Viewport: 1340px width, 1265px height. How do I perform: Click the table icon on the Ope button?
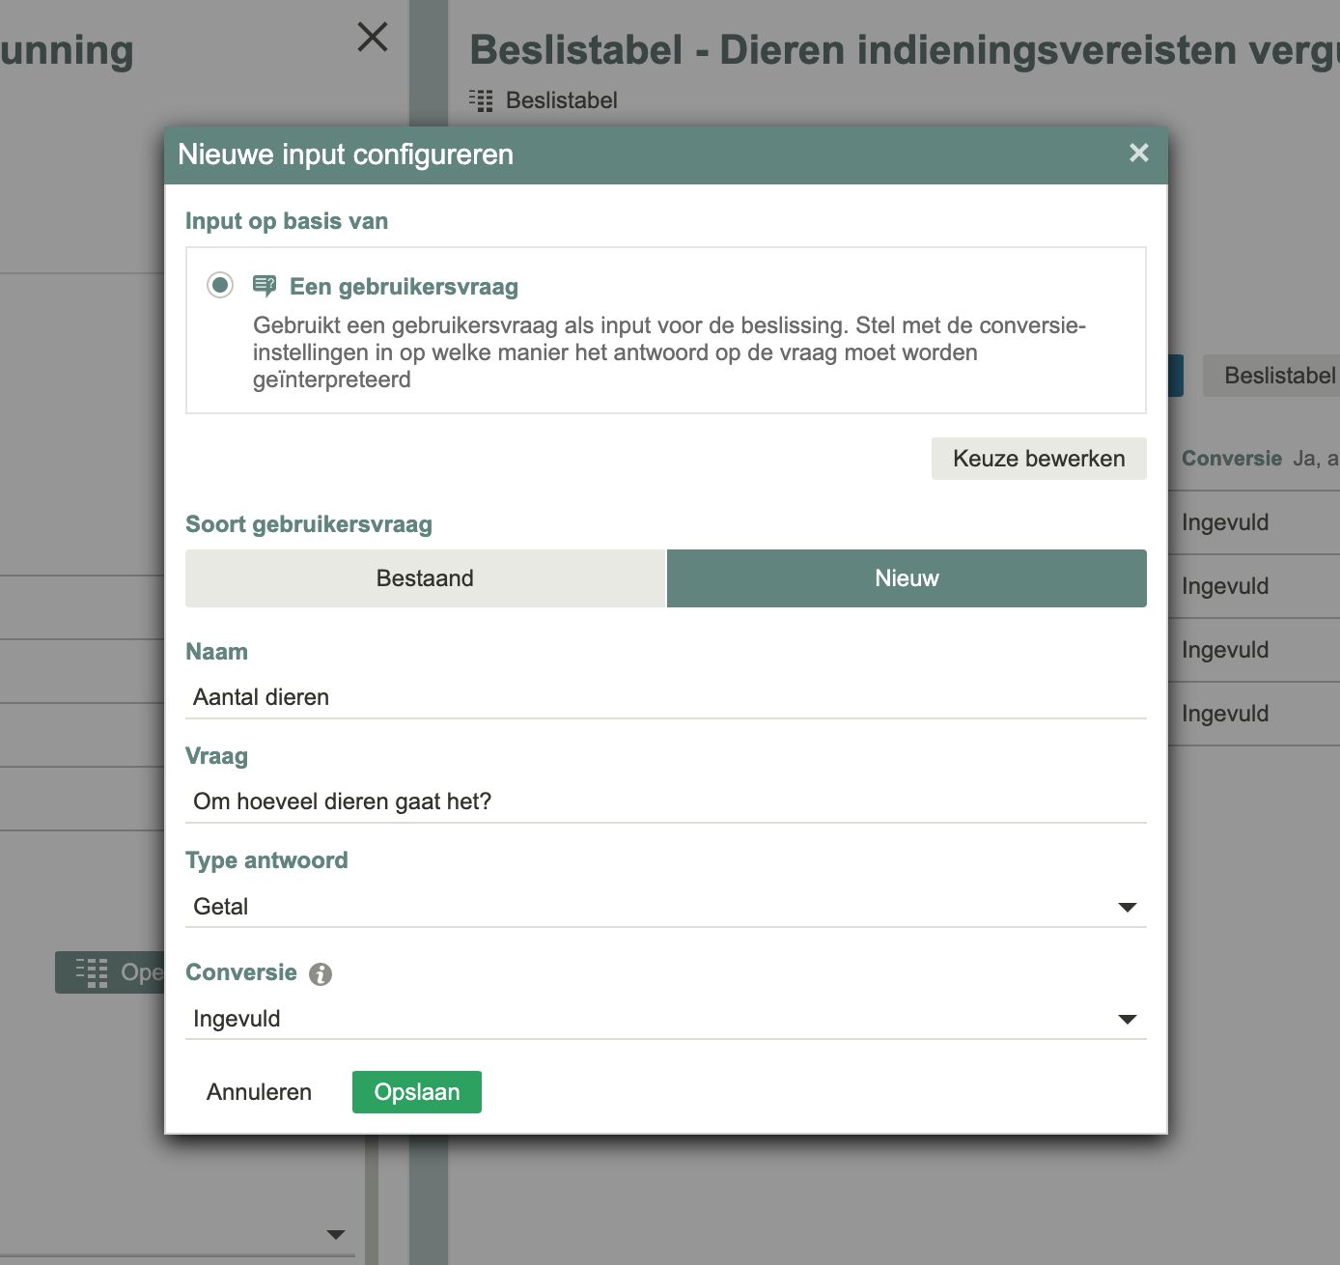tap(90, 972)
